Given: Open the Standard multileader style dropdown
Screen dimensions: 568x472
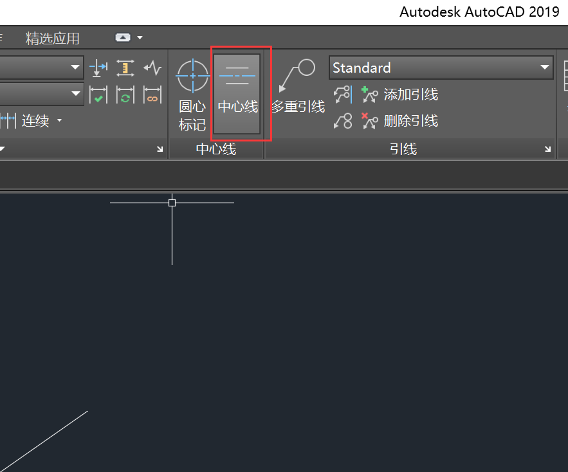Looking at the screenshot, I should (x=441, y=68).
